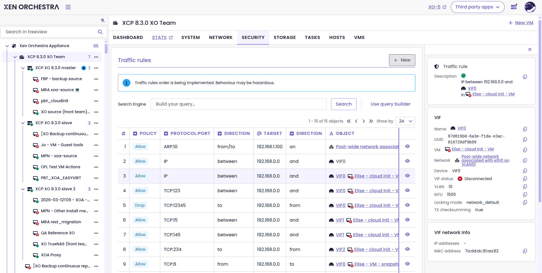Go to last page of traffic rules
The height and width of the screenshot is (273, 542).
(x=371, y=121)
